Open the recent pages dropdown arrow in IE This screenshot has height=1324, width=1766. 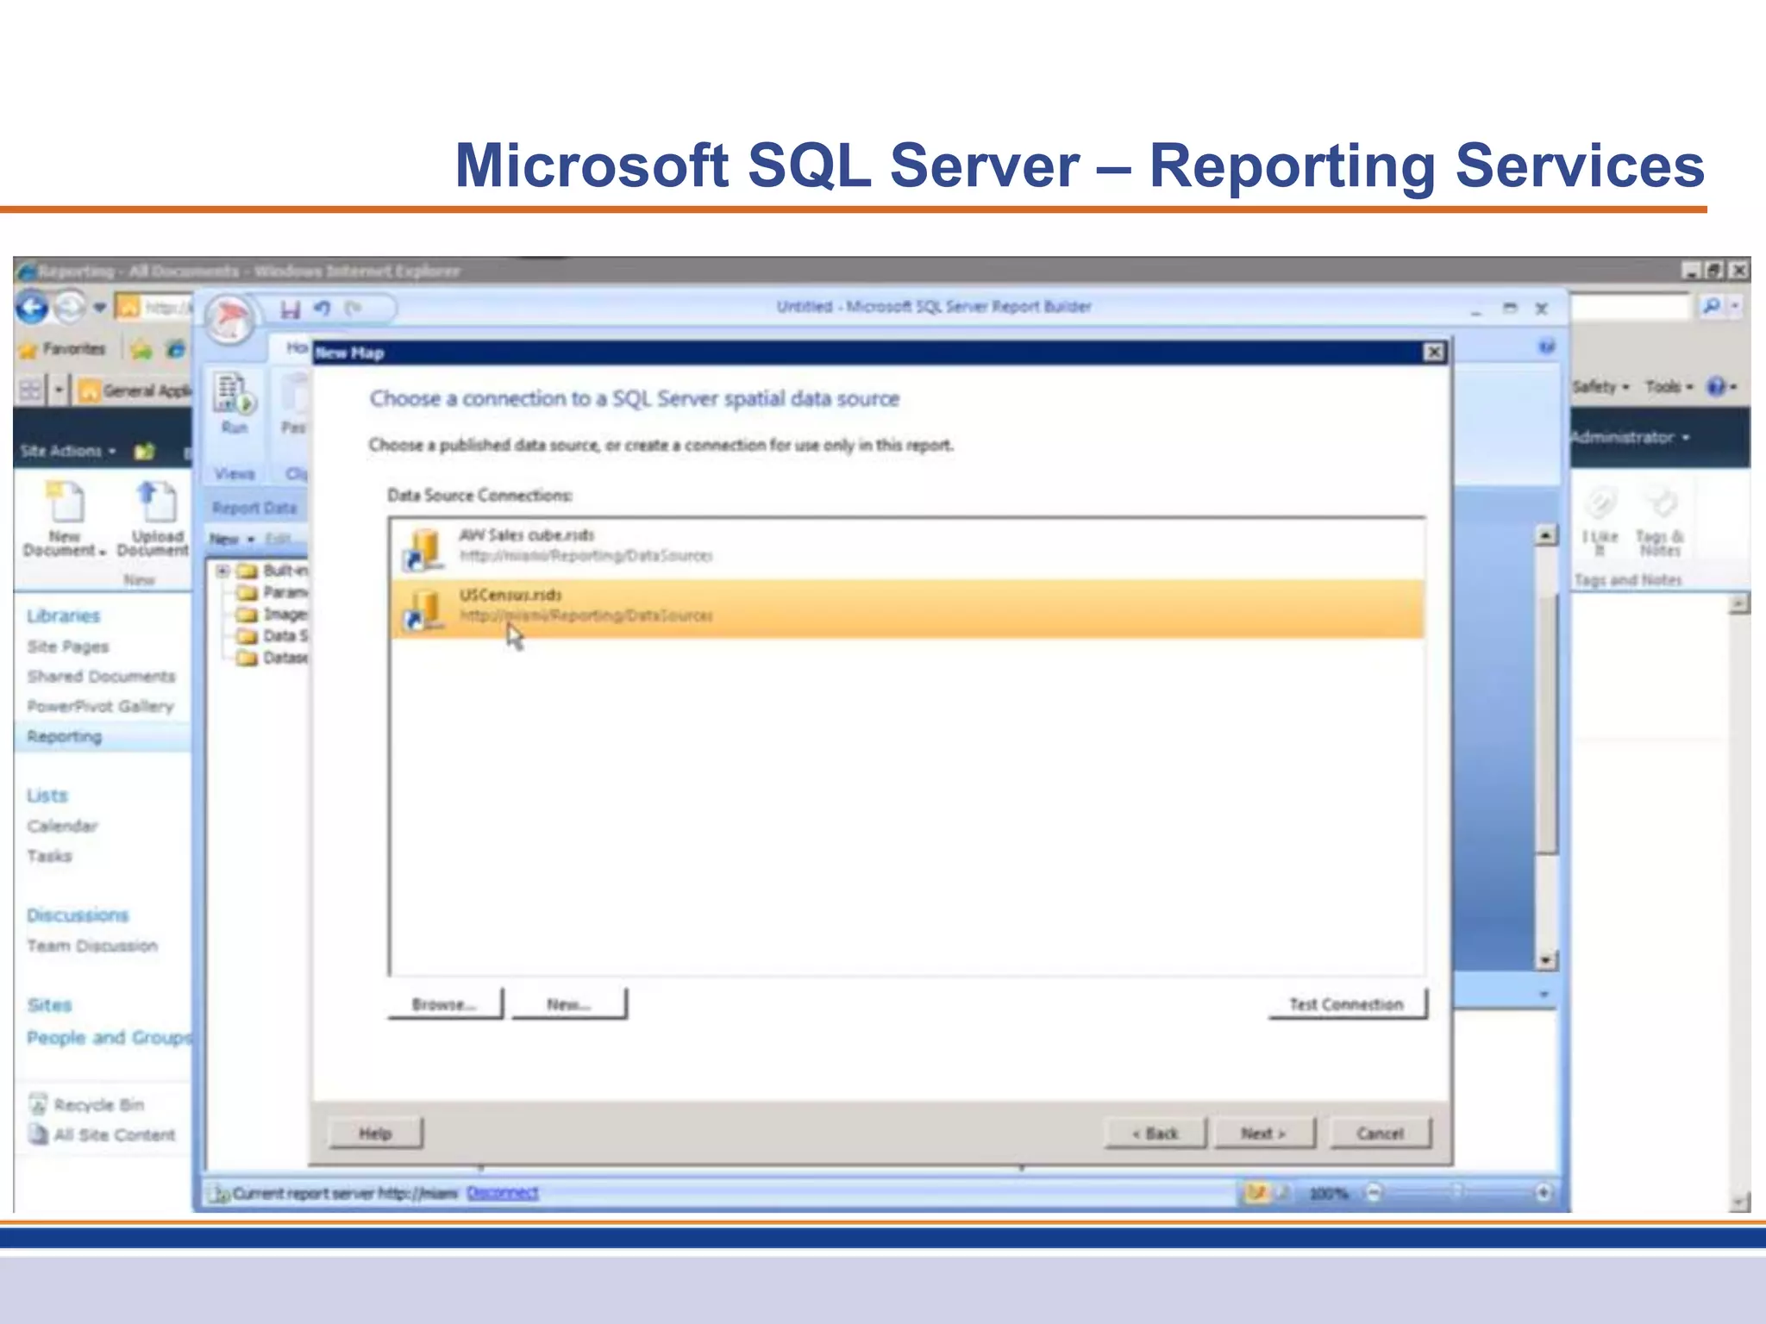coord(100,307)
